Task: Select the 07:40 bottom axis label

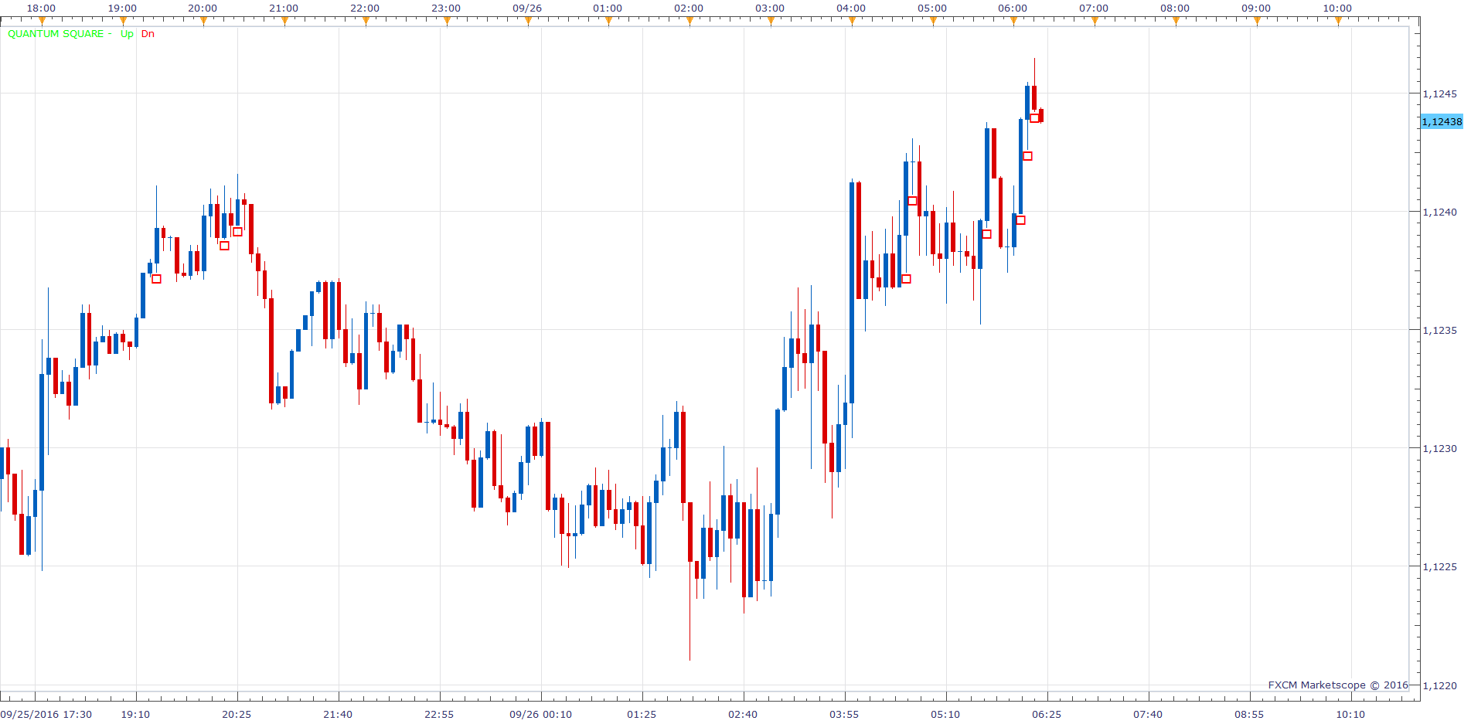Action: click(x=1148, y=715)
